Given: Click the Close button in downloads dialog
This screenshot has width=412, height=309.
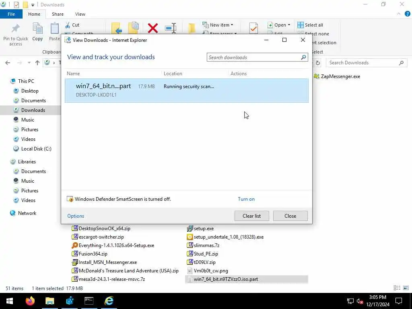Looking at the screenshot, I should point(290,216).
